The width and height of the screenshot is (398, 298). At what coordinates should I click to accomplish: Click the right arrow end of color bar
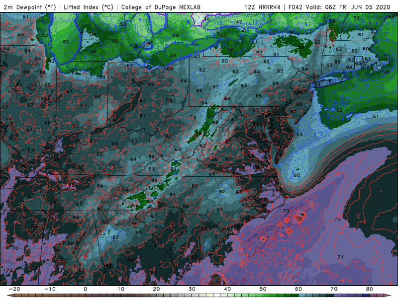(x=388, y=296)
